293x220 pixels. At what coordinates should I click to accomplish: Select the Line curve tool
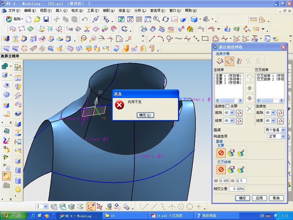[x=152, y=39]
